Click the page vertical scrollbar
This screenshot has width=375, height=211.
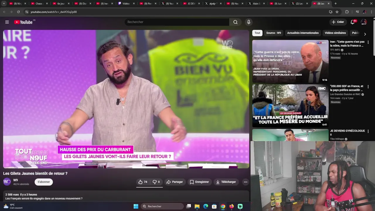tap(374, 38)
